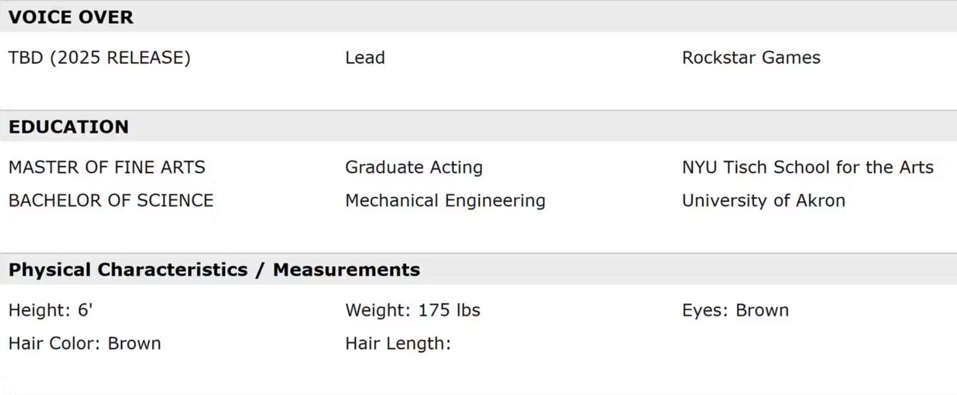
Task: Click the Mechanical Engineering major text
Action: click(x=445, y=200)
